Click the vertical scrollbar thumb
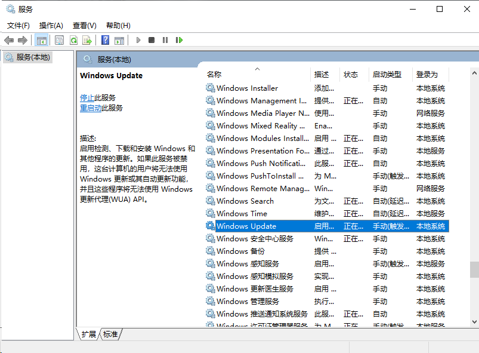Image resolution: width=479 pixels, height=353 pixels. 474,269
